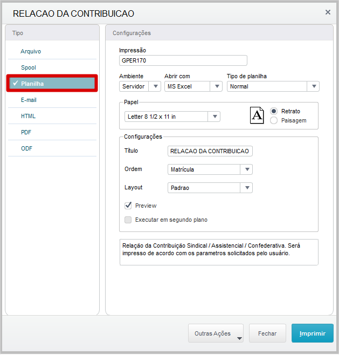Viewport: 339px width, 355px height.
Task: Click the Planilha checkmark icon
Action: point(16,83)
